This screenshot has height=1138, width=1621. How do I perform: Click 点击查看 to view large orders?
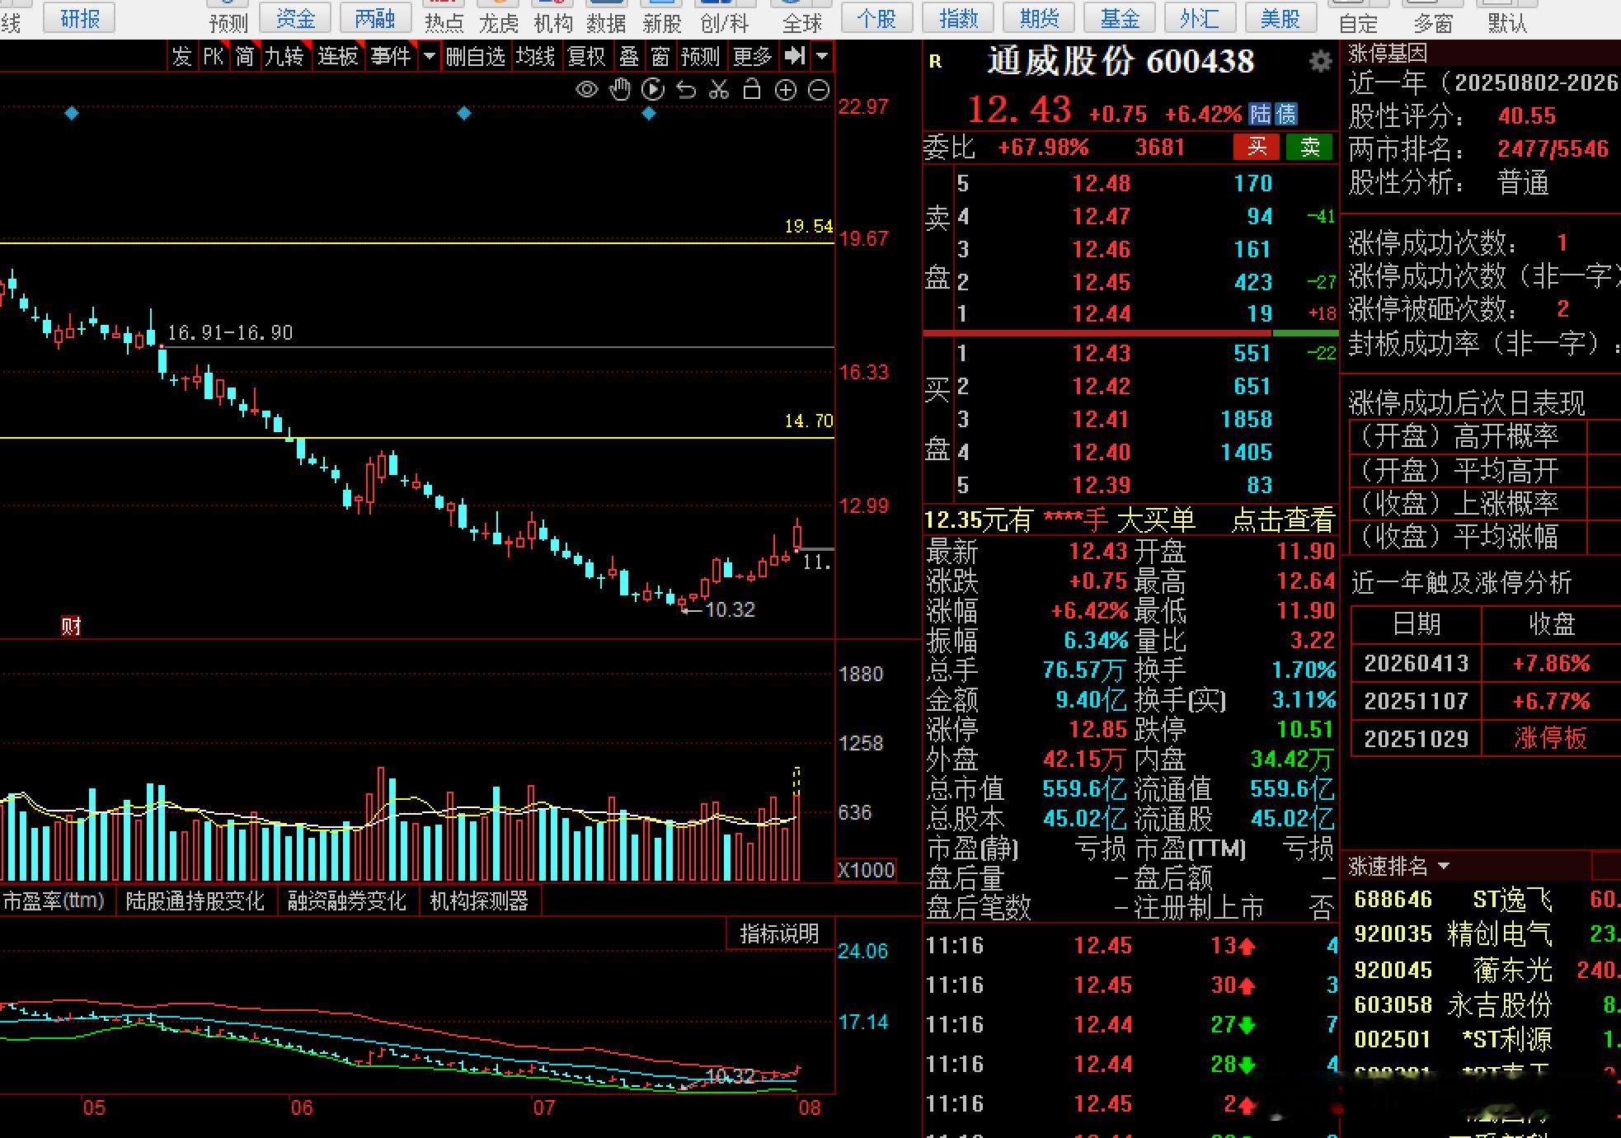[1283, 520]
